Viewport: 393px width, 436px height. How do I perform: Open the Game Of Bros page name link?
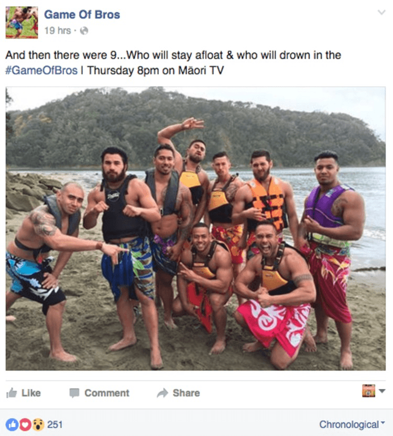[x=82, y=15]
